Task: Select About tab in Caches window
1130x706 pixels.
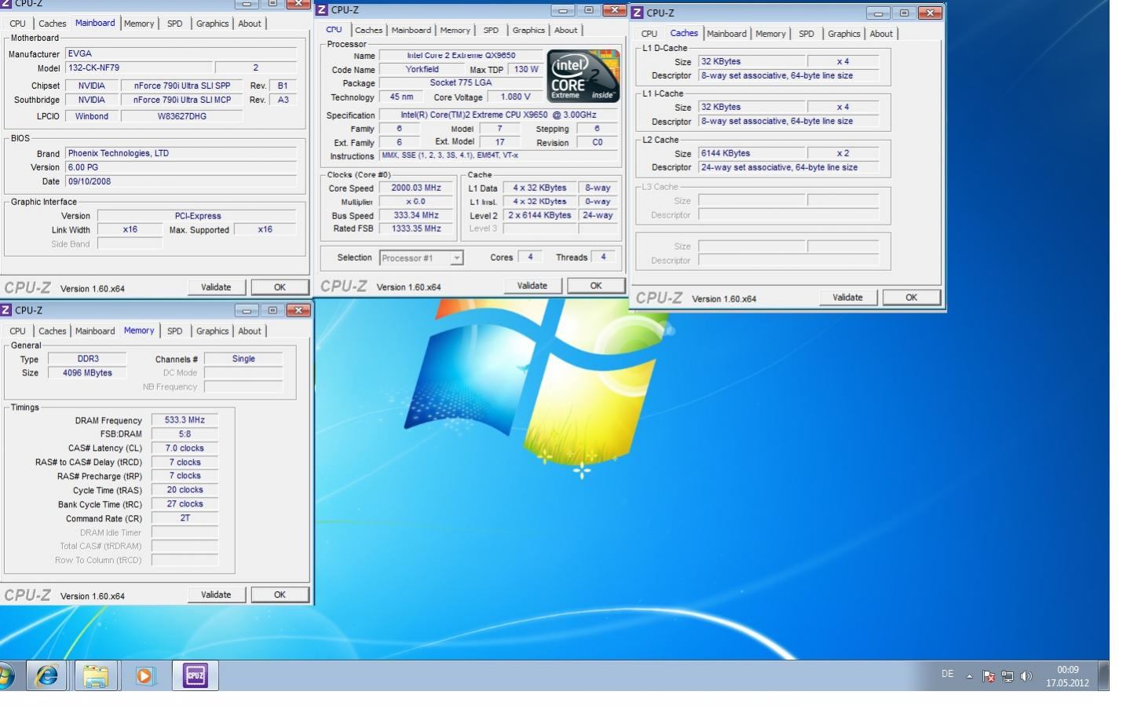Action: 881,34
